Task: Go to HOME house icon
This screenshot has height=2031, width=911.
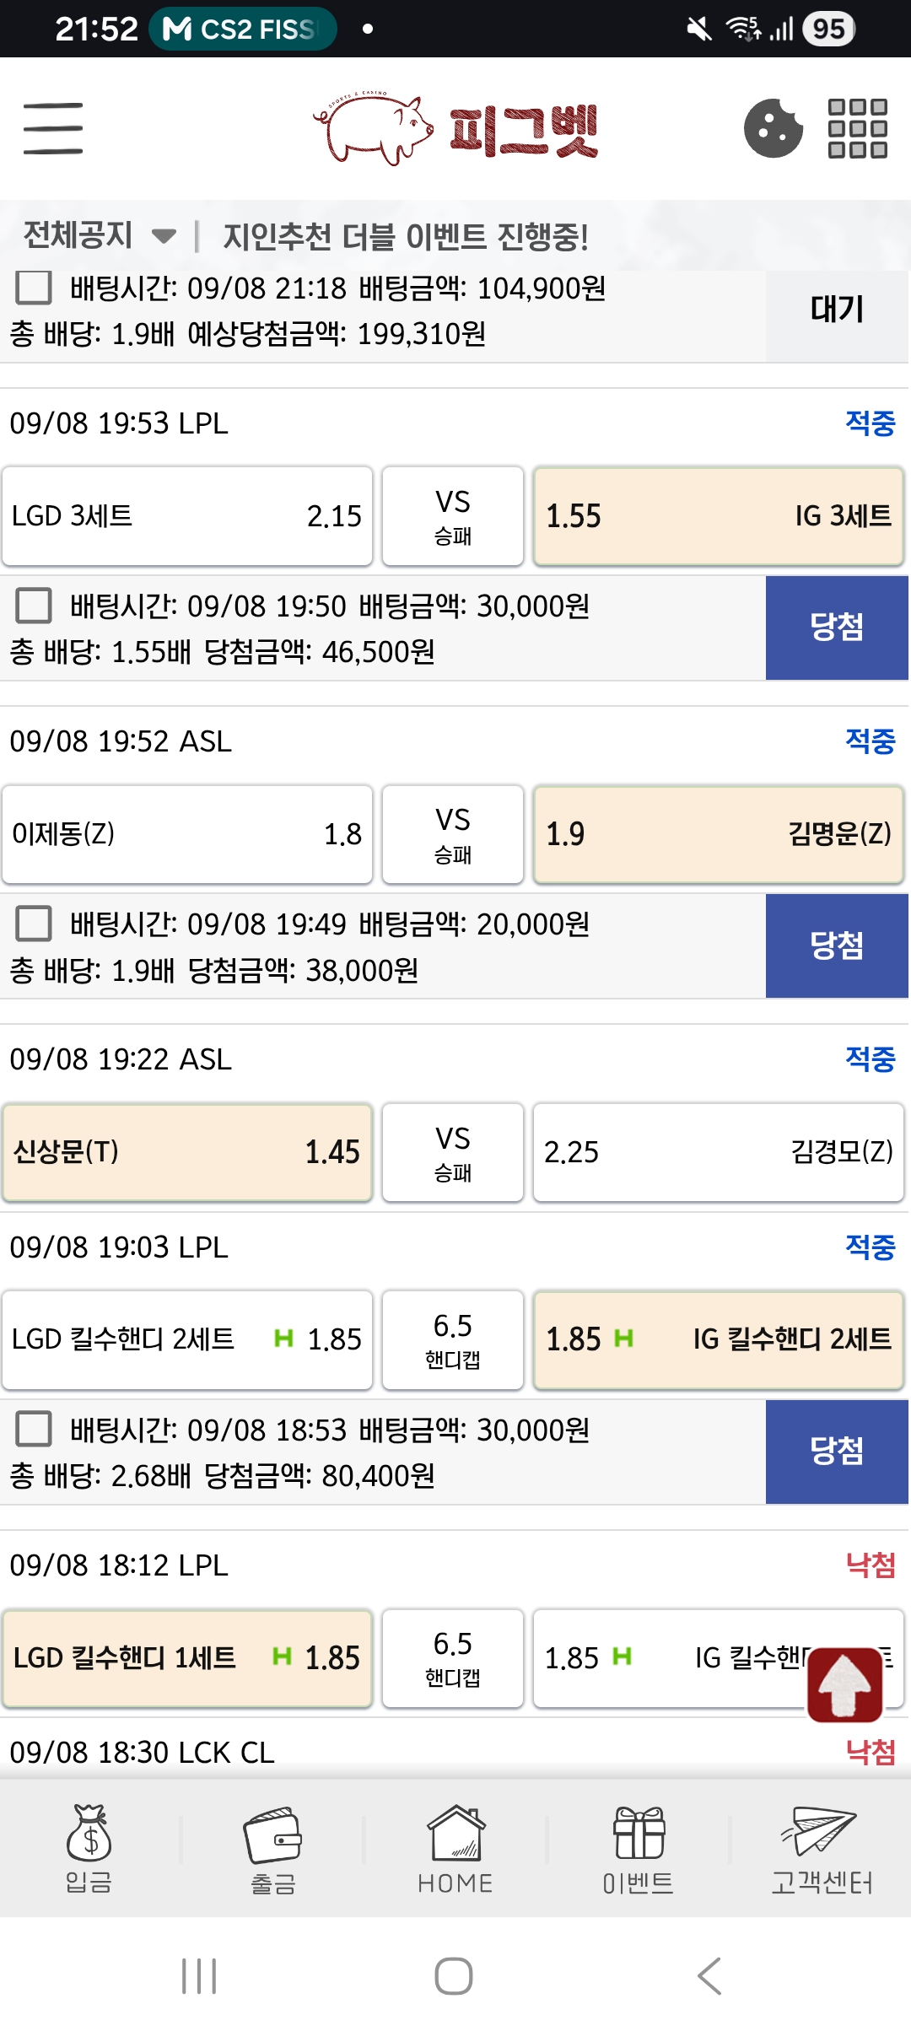Action: point(455,1849)
